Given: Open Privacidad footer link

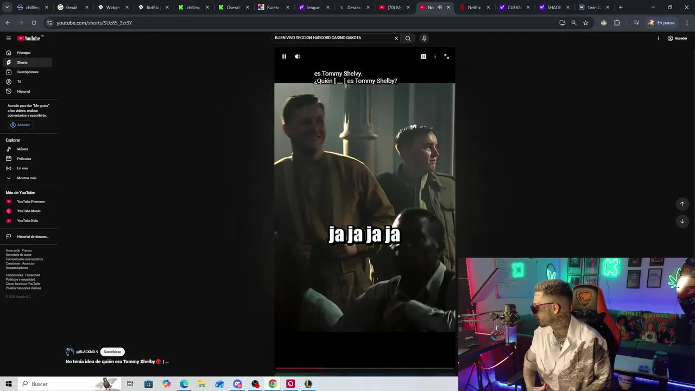Looking at the screenshot, I should coord(33,275).
